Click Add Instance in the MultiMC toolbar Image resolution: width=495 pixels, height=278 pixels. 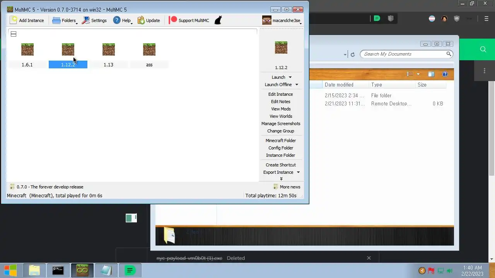pos(27,20)
